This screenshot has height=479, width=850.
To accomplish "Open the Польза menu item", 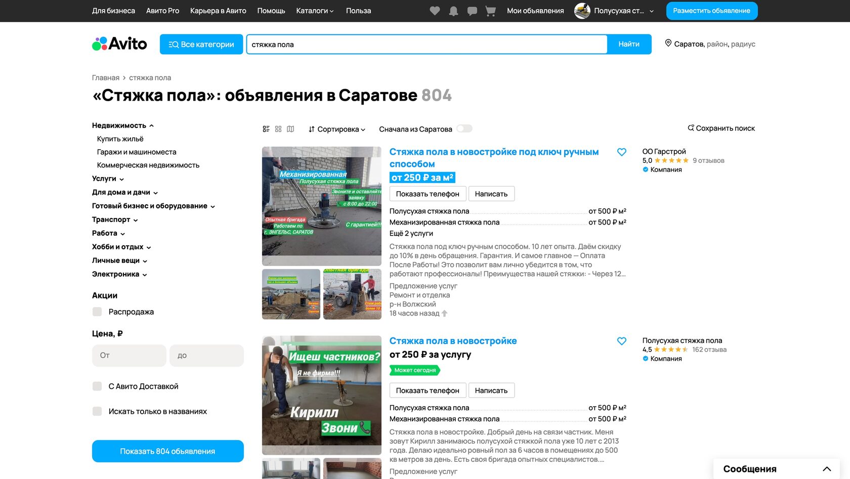I will point(358,11).
